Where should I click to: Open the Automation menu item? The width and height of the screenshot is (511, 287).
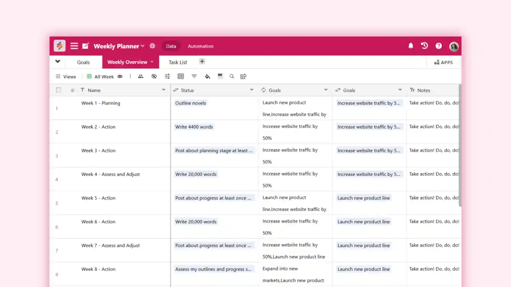coord(200,46)
